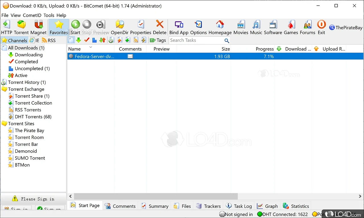Open task Properties from toolbar
The width and height of the screenshot is (364, 218).
140,27
